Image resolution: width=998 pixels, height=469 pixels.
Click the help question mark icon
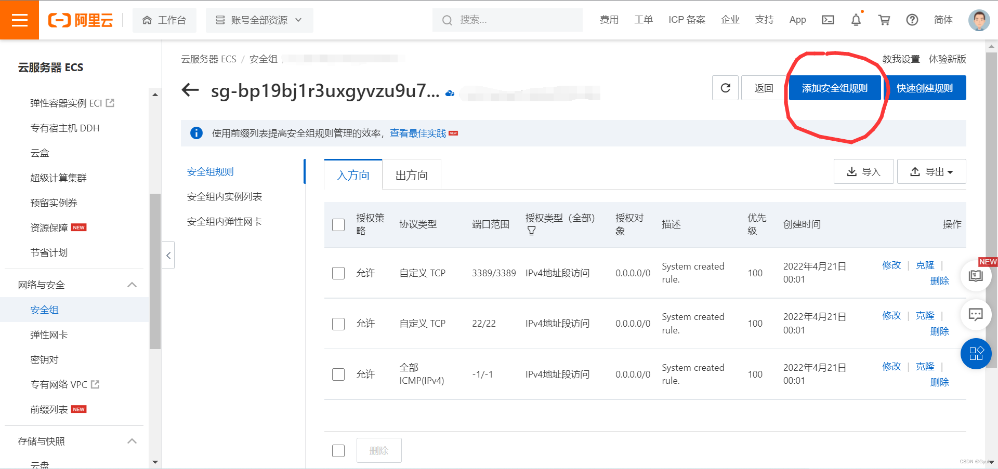click(x=912, y=20)
